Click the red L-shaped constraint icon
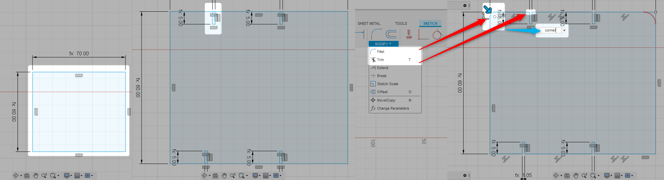Viewport: 664px width, 180px height. [423, 34]
